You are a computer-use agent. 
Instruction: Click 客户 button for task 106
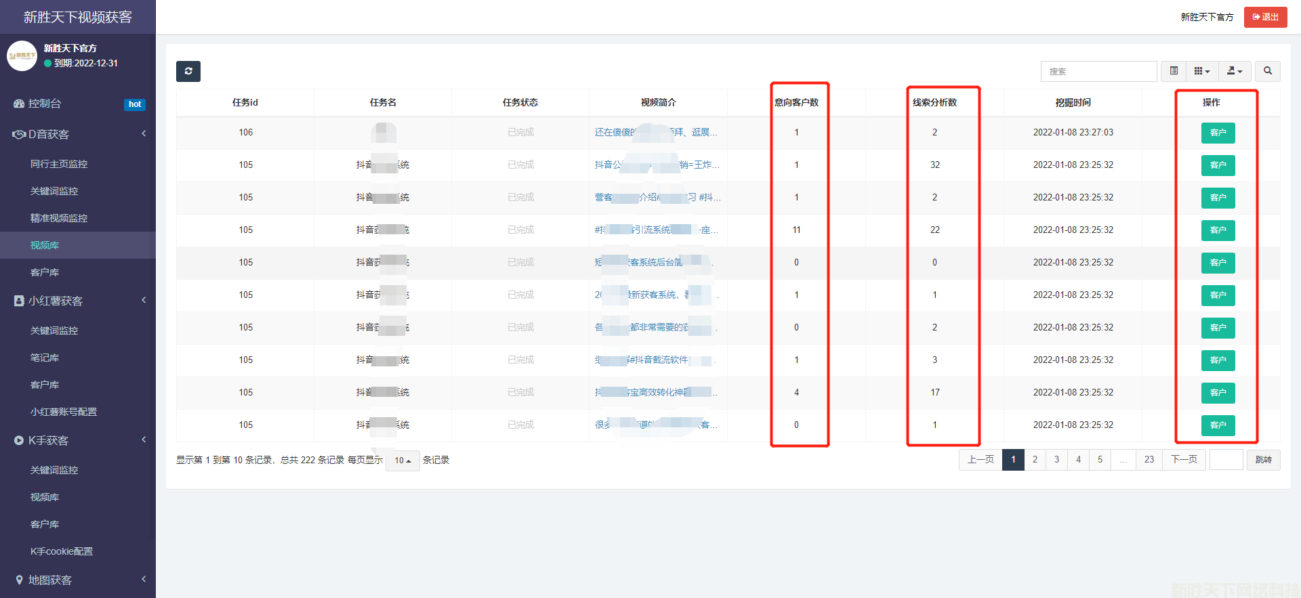point(1218,133)
